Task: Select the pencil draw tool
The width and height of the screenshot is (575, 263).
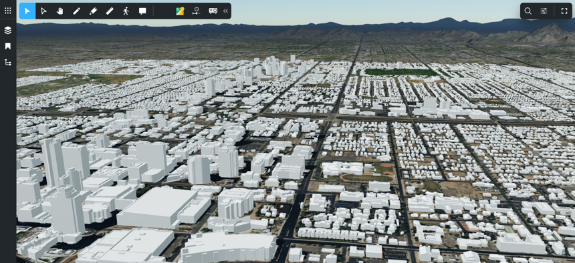Action: [x=76, y=11]
